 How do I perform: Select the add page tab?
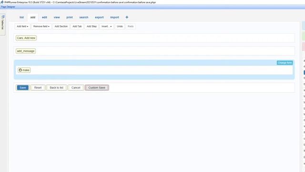[x=33, y=17]
